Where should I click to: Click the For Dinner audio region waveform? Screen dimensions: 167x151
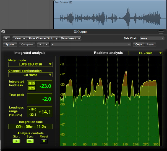(x=110, y=18)
